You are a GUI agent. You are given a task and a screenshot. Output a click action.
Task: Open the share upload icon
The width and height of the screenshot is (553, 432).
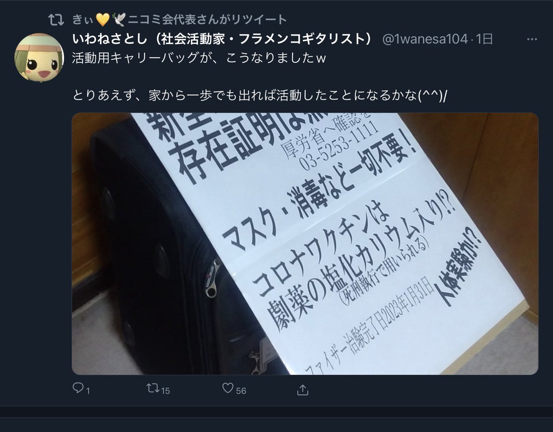[x=302, y=390]
